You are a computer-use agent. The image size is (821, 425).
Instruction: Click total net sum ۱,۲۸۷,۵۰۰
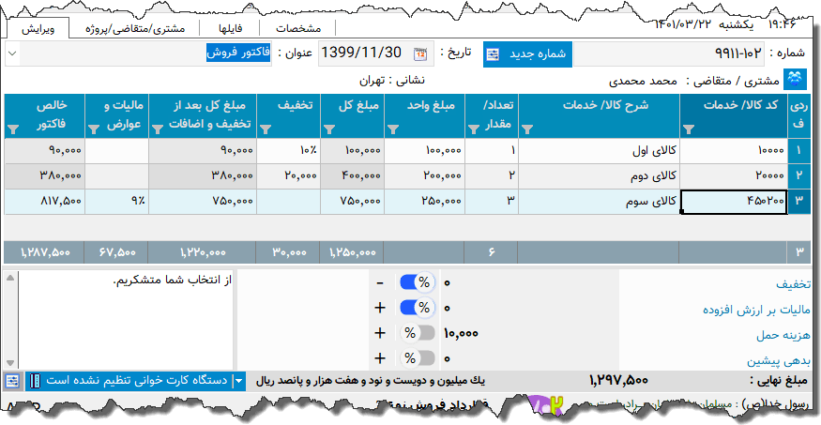pyautogui.click(x=46, y=252)
